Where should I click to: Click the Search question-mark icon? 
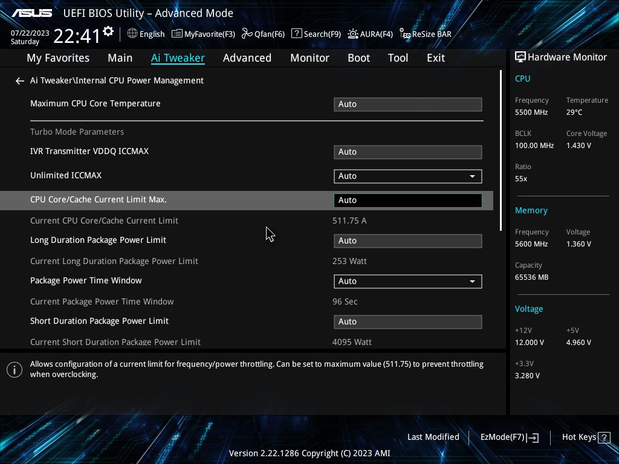[x=296, y=34]
